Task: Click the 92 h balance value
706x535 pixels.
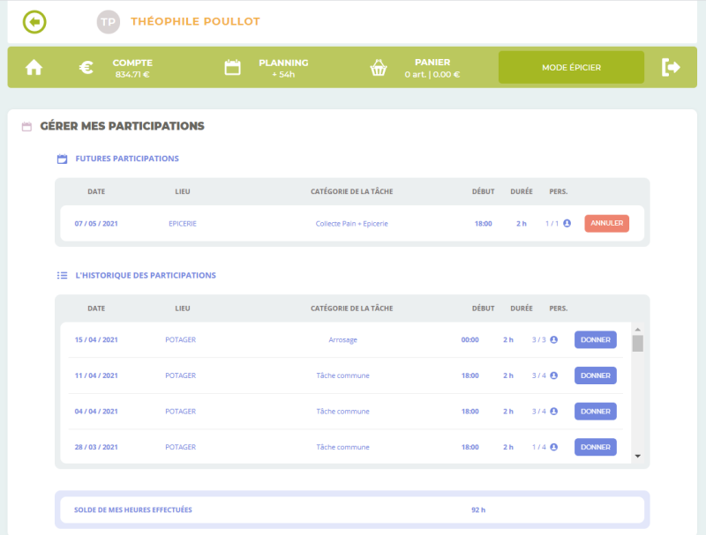Action: [478, 509]
